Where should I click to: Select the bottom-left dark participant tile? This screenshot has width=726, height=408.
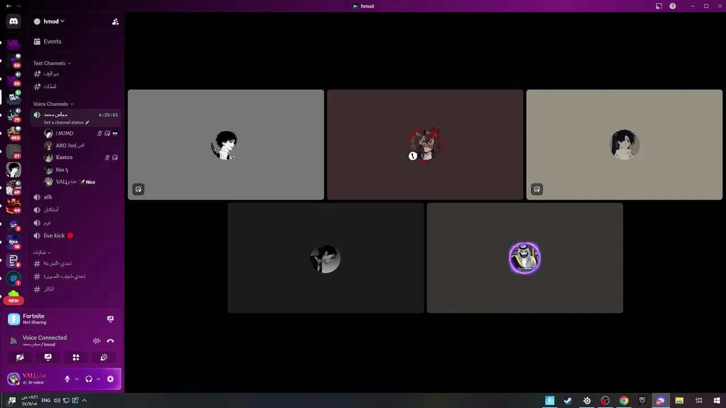(326, 258)
